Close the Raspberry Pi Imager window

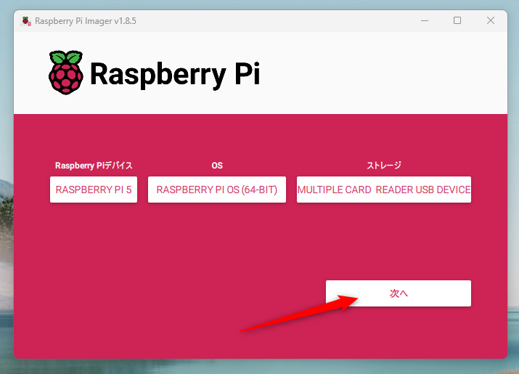491,20
